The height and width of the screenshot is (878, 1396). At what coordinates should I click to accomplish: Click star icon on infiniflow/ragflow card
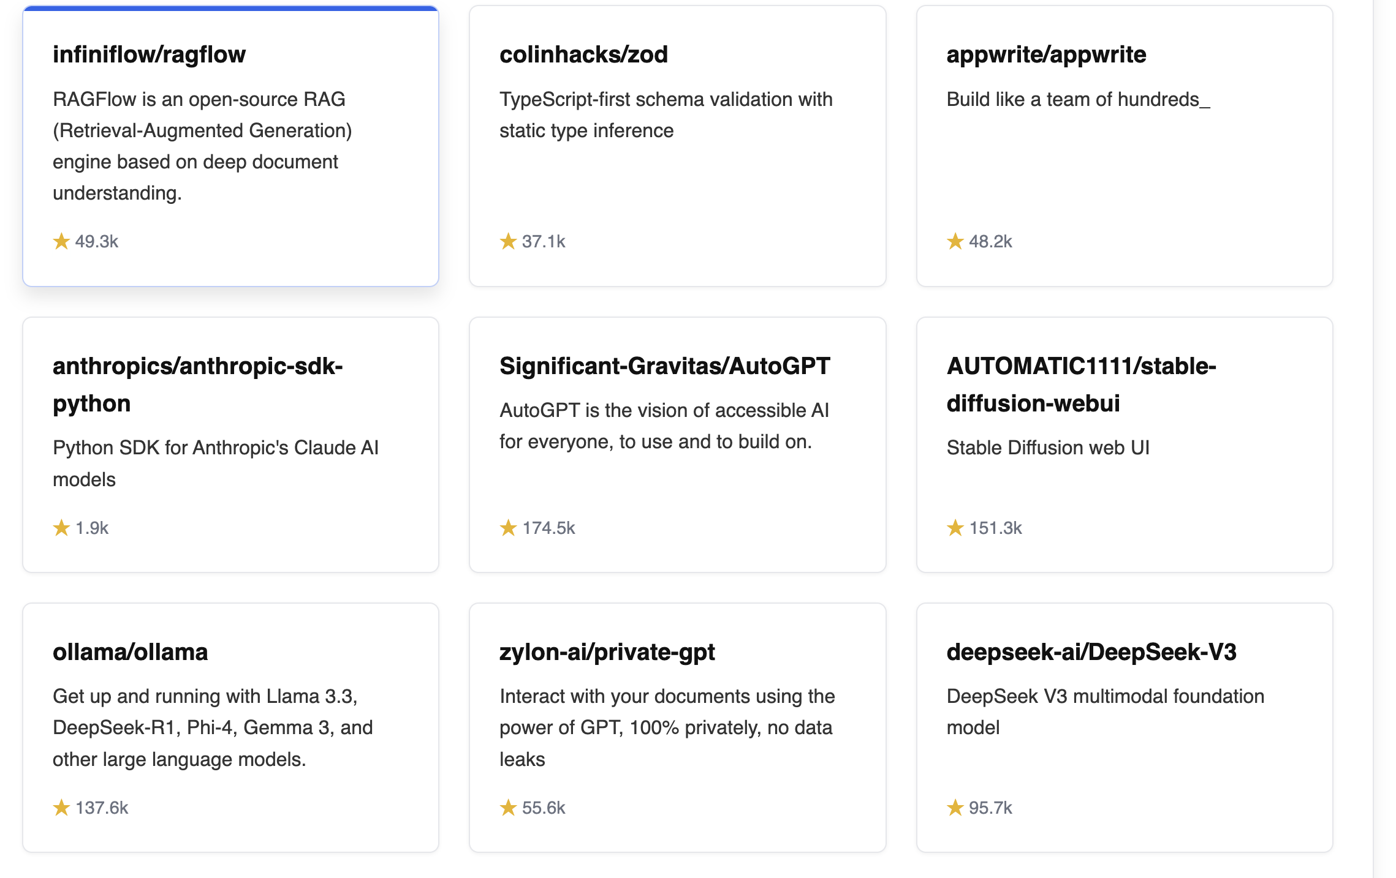click(61, 241)
